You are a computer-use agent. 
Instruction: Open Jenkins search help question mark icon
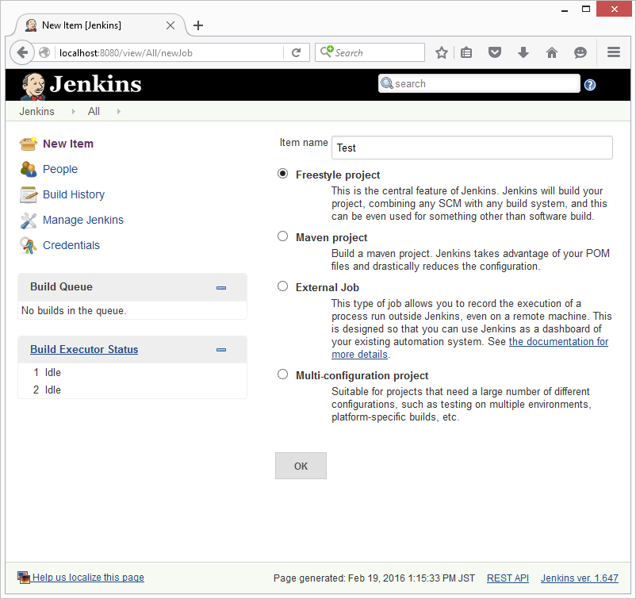tap(590, 85)
